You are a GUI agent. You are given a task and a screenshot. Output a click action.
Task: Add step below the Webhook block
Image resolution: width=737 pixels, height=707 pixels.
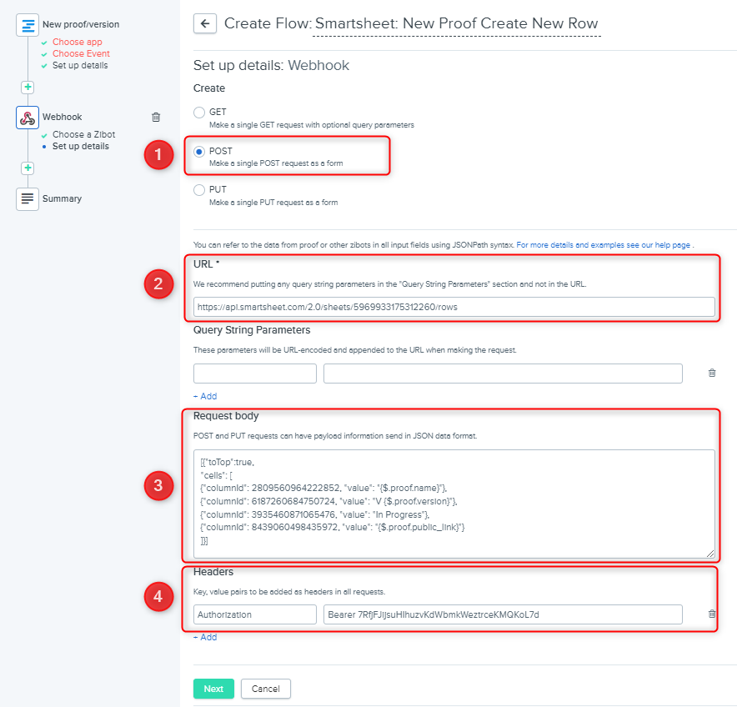point(28,168)
